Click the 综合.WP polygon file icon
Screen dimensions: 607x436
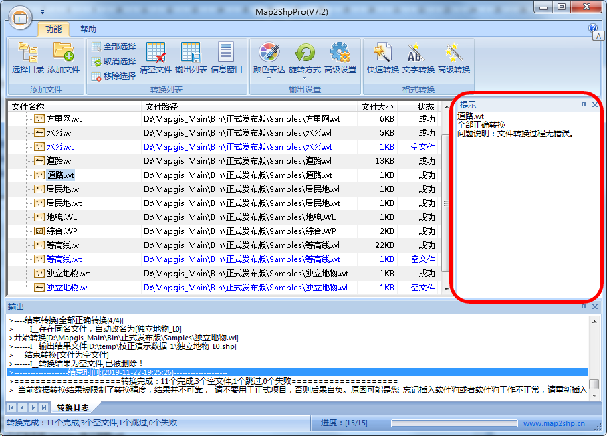[x=39, y=231]
